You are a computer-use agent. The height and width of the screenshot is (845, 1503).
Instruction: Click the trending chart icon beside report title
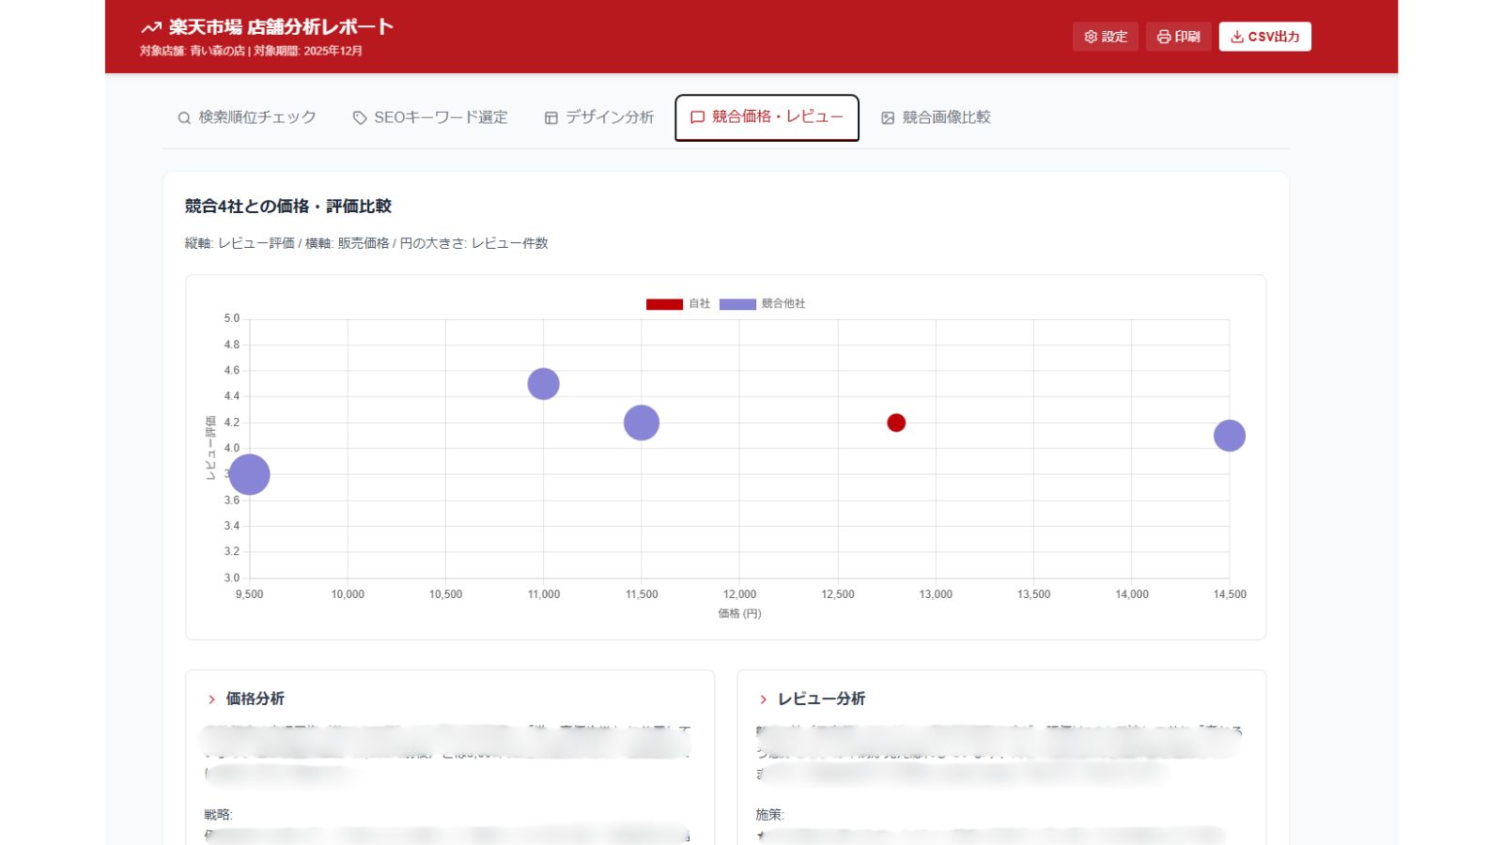(151, 28)
